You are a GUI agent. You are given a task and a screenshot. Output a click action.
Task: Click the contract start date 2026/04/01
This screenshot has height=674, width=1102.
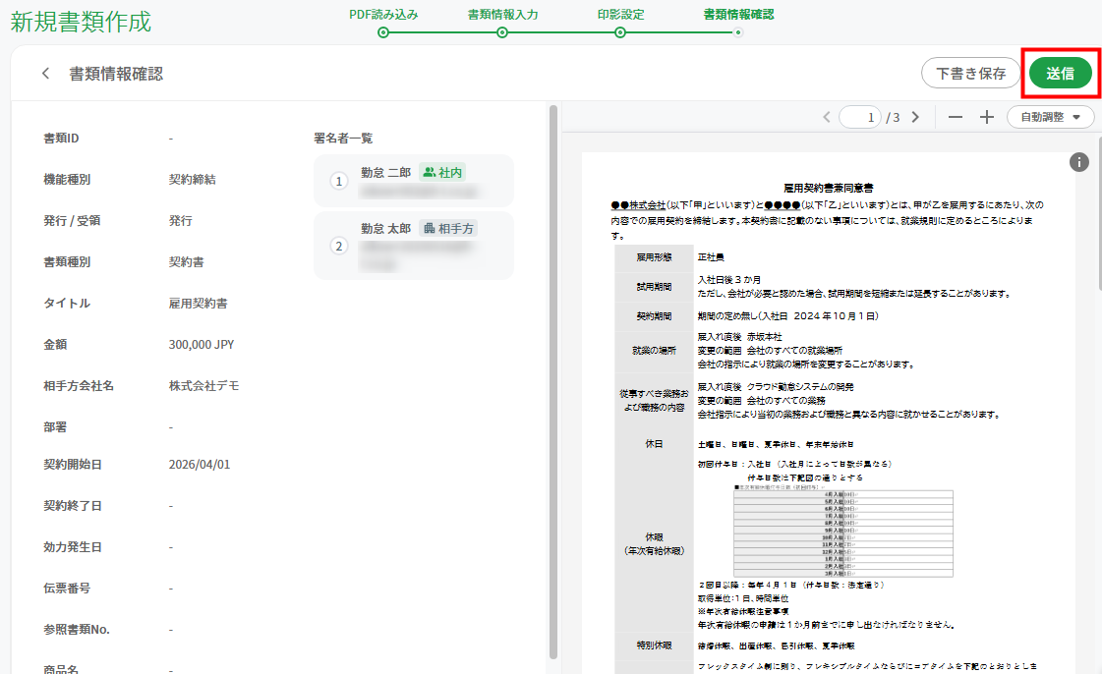pyautogui.click(x=199, y=465)
